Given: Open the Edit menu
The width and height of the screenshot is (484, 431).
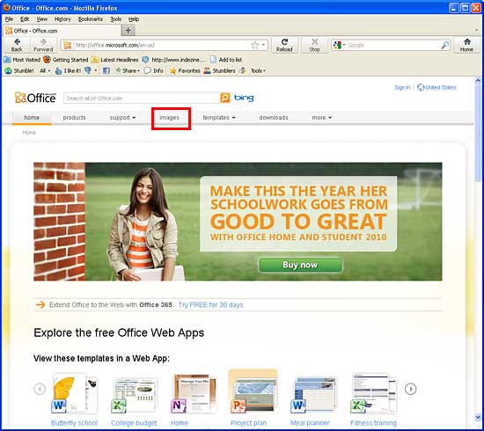Looking at the screenshot, I should tap(25, 19).
